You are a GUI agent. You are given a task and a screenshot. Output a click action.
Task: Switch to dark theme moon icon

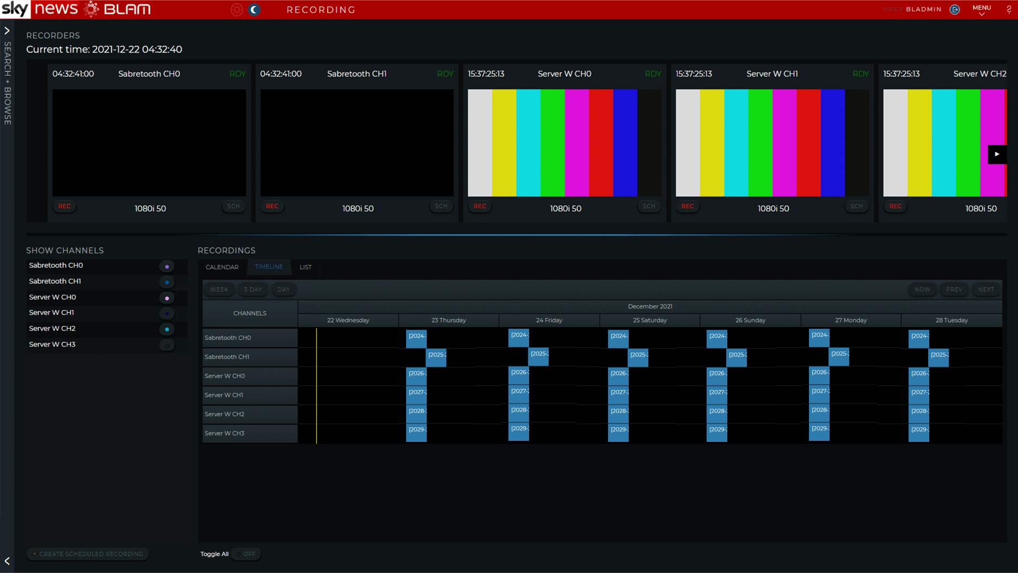click(254, 10)
